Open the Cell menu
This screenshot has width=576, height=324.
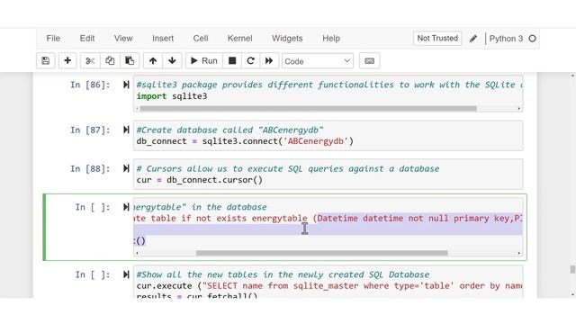[x=201, y=38]
